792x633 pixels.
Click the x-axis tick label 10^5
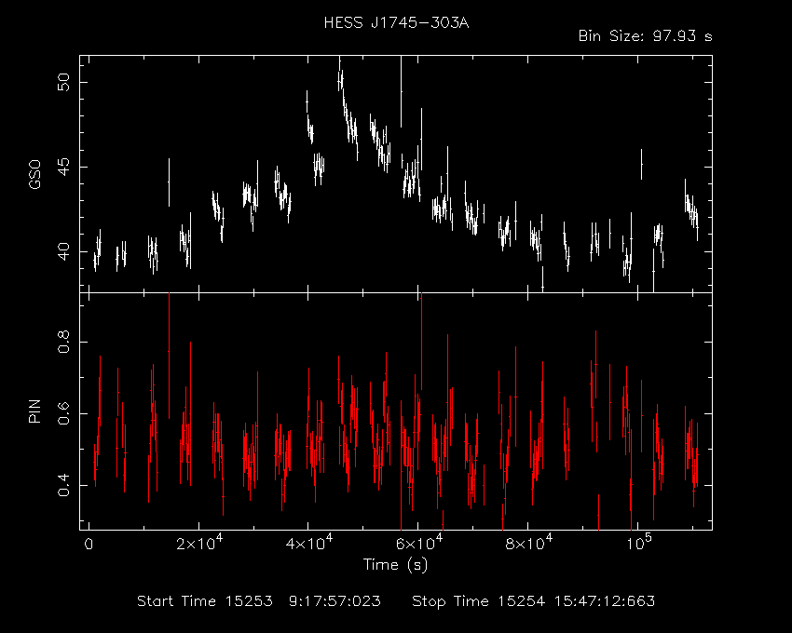click(x=639, y=543)
